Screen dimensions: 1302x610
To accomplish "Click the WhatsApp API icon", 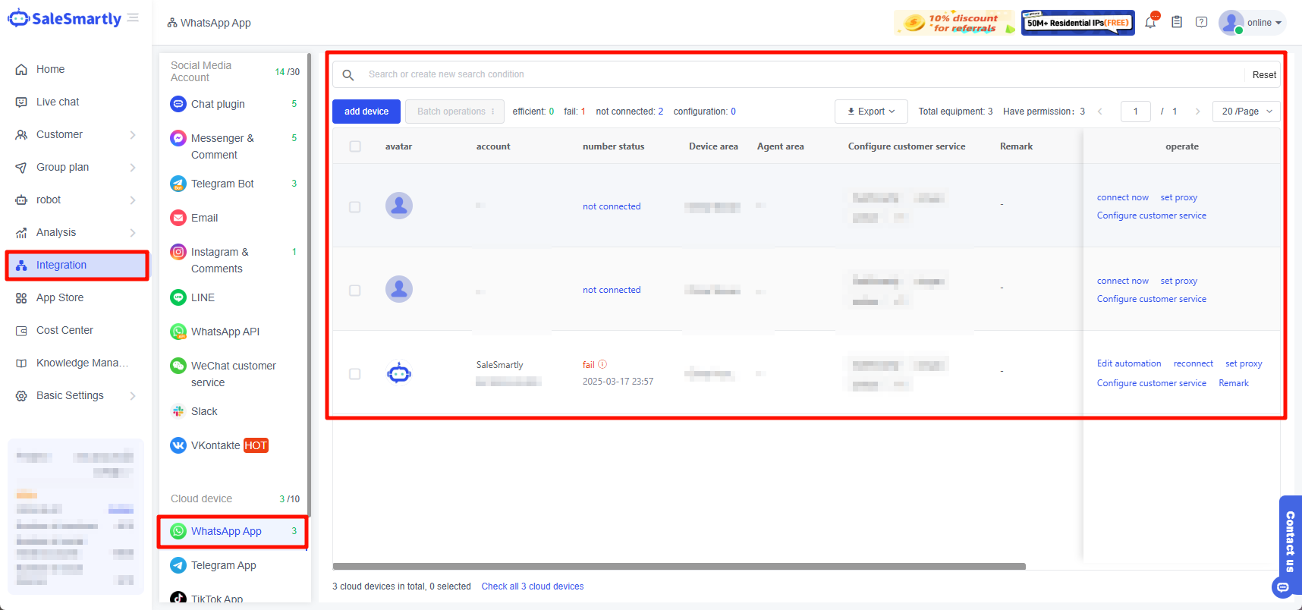I will coord(178,332).
